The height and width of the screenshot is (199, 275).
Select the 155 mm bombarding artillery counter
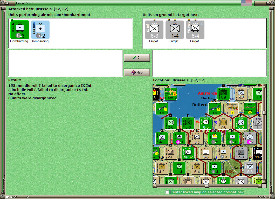point(40,30)
